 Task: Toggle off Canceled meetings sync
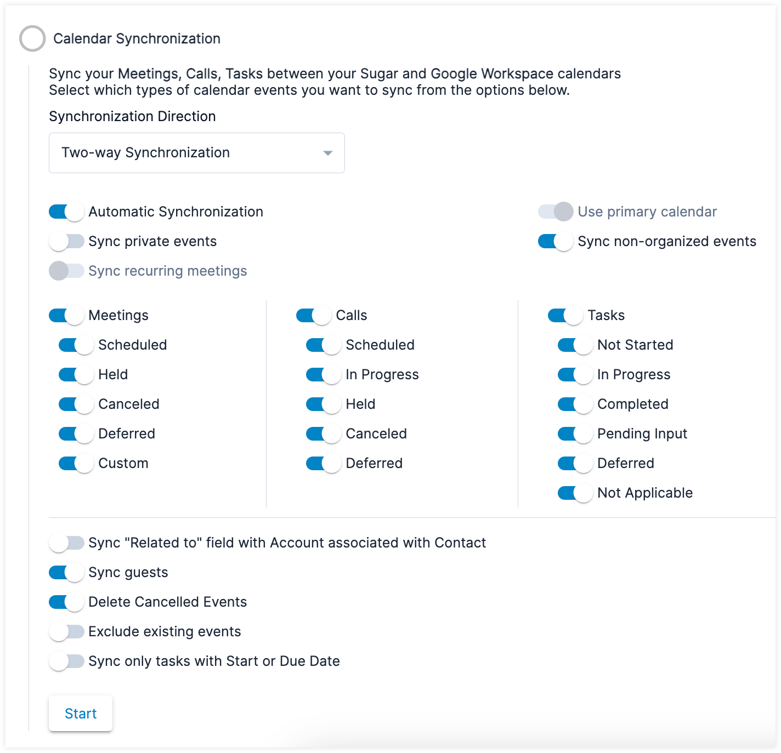[75, 404]
